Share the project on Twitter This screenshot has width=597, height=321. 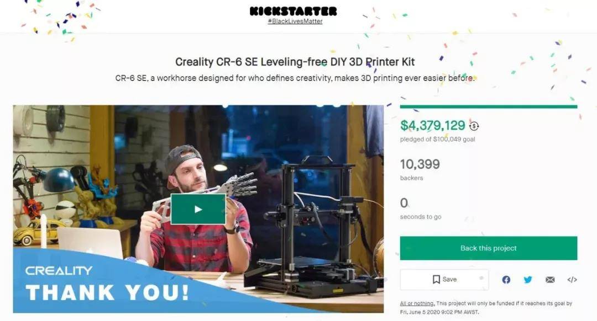pyautogui.click(x=528, y=280)
